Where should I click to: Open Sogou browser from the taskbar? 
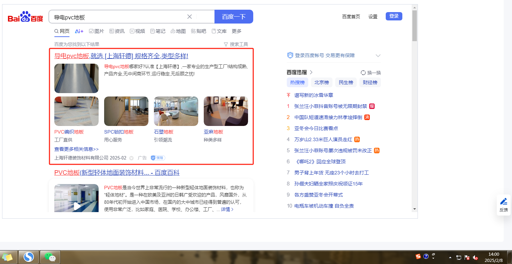pyautogui.click(x=29, y=257)
